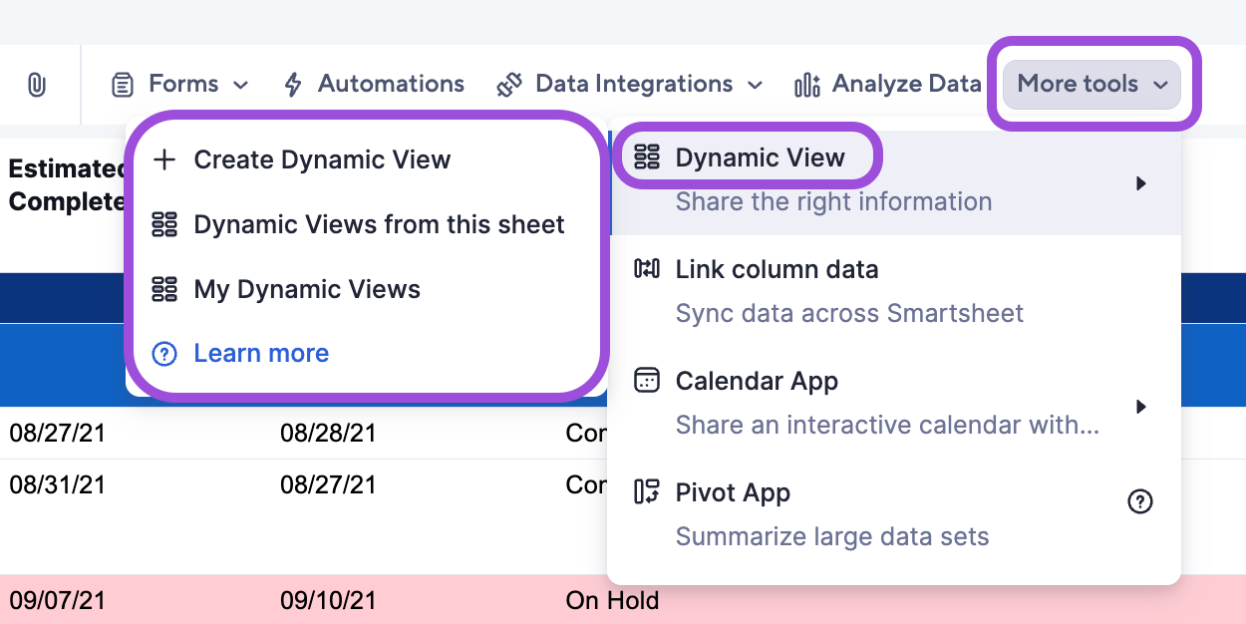Select the Pivot App icon
The height and width of the screenshot is (624, 1246).
click(647, 492)
